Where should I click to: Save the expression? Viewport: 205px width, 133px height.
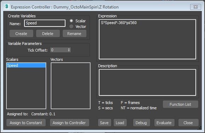click(x=104, y=123)
